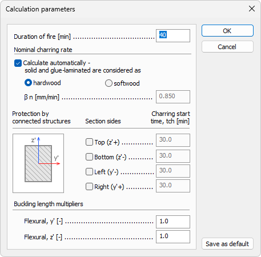Image resolution: width=261 pixels, height=257 pixels.
Task: Click Protection by connected structures label
Action: click(41, 118)
